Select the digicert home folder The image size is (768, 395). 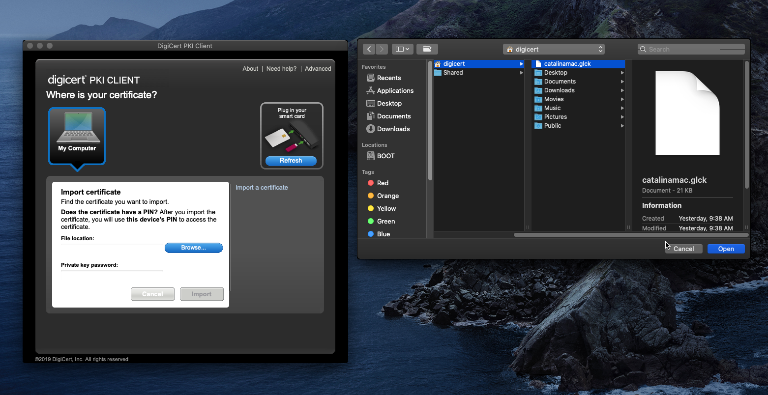479,64
